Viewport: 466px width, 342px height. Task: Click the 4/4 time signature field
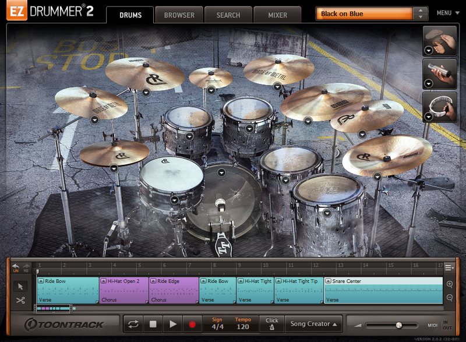[x=217, y=326]
